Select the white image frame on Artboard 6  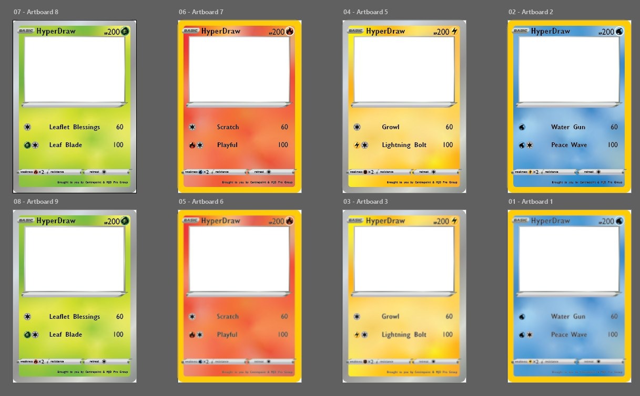pyautogui.click(x=239, y=259)
